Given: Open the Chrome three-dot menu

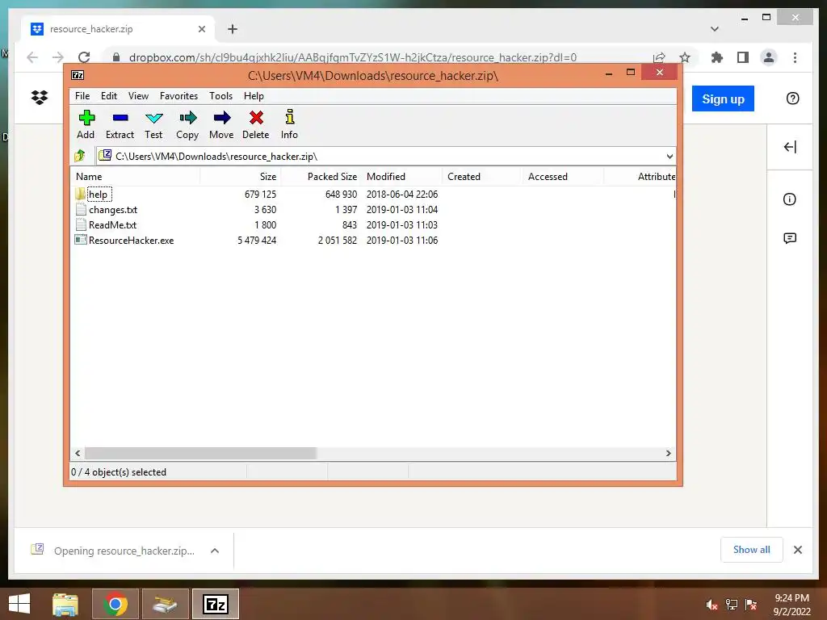Looking at the screenshot, I should coord(795,57).
